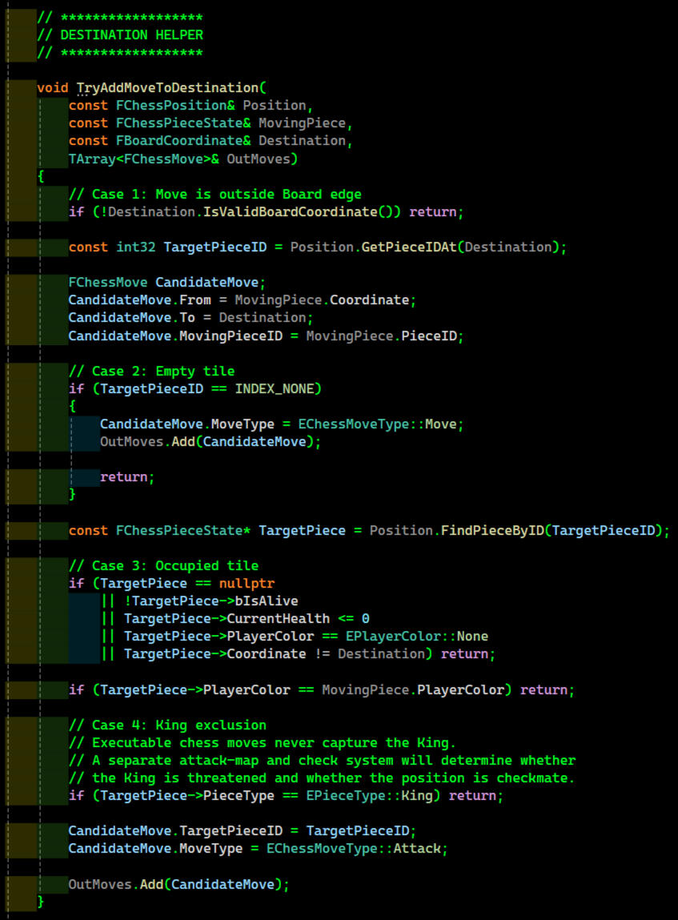This screenshot has height=920, width=678.
Task: Click the EChessMoveType::Attack enum value
Action: point(354,849)
